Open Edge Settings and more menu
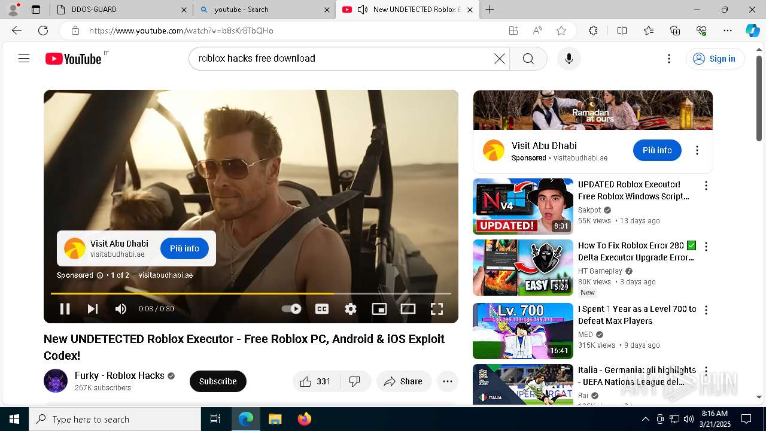 [728, 31]
